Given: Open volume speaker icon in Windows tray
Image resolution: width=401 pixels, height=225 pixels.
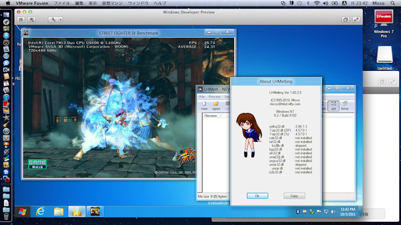Looking at the screenshot, I should point(333,212).
